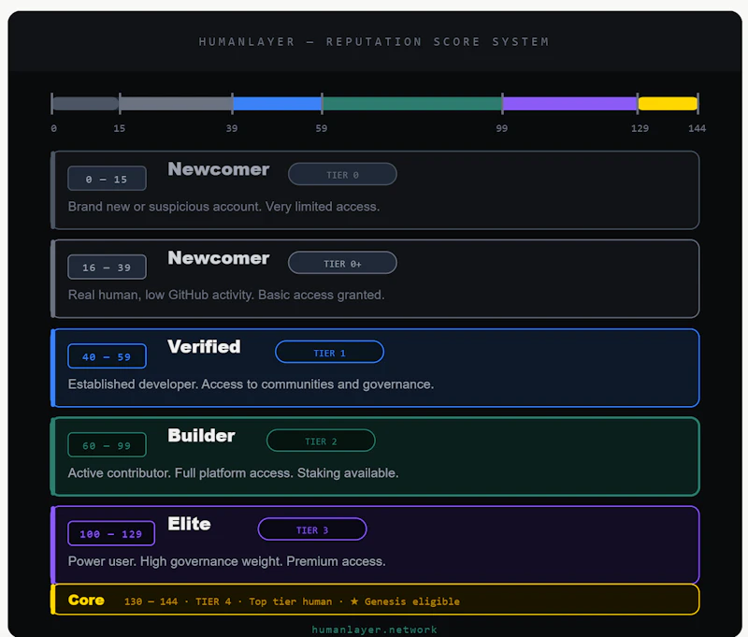Click the "130 – 144 · TIER 4" text

(178, 601)
